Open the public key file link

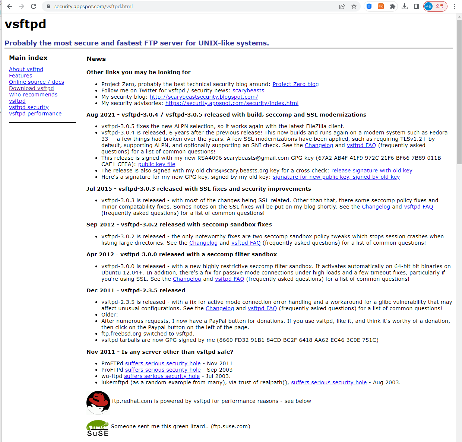pos(156,164)
